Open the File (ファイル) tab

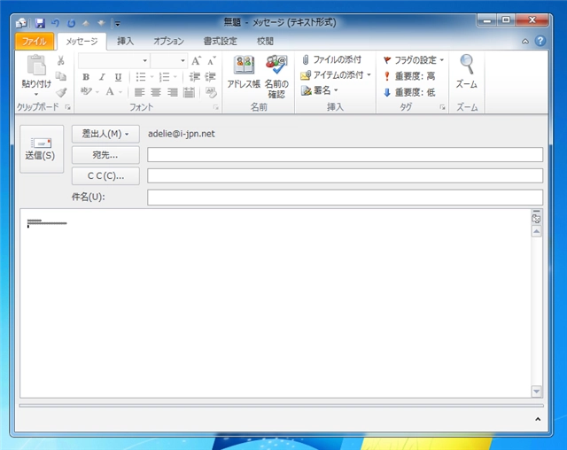pos(35,41)
